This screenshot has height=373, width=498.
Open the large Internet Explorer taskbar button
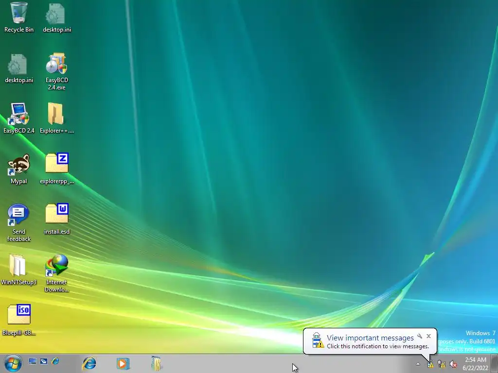click(89, 363)
